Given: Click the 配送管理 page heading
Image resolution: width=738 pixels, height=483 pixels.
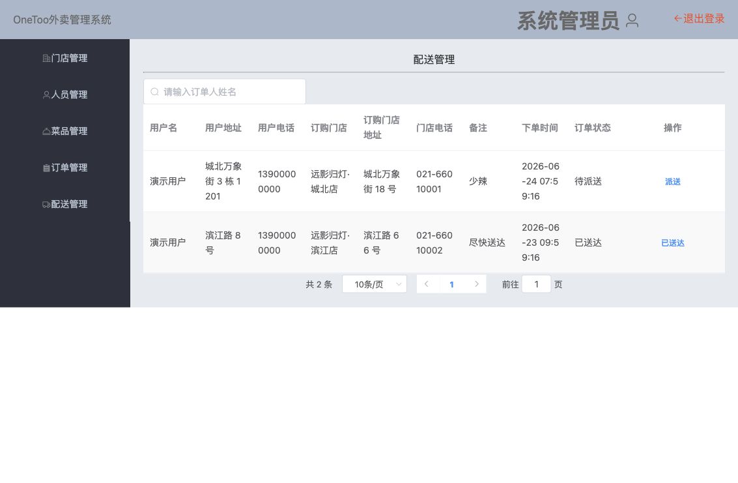Looking at the screenshot, I should point(434,60).
